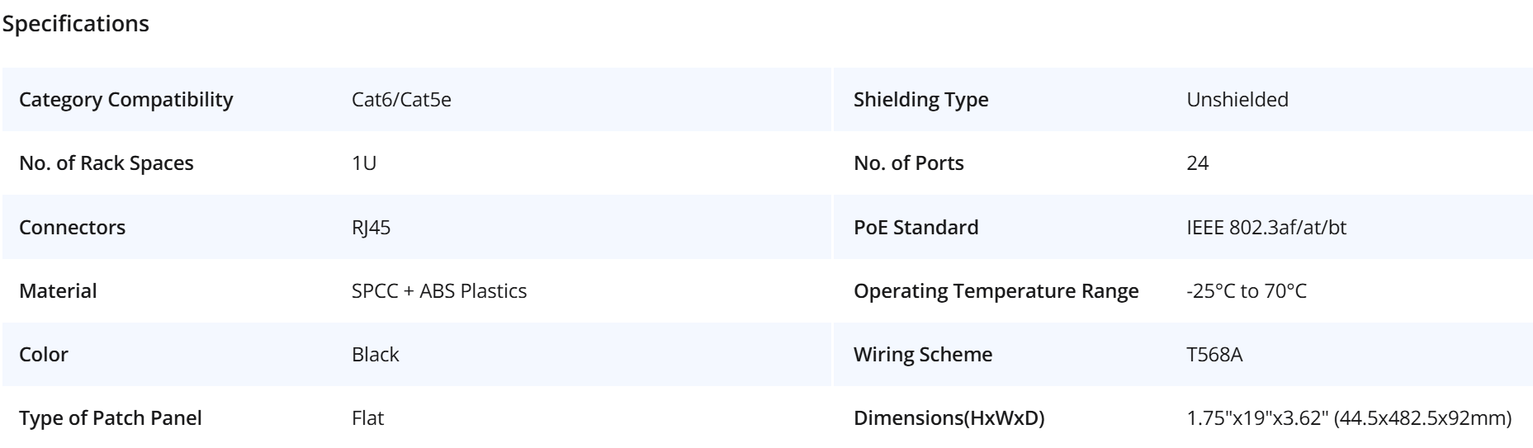Select the T568A wiring value
Viewport: 1533px width, 448px height.
(1215, 355)
